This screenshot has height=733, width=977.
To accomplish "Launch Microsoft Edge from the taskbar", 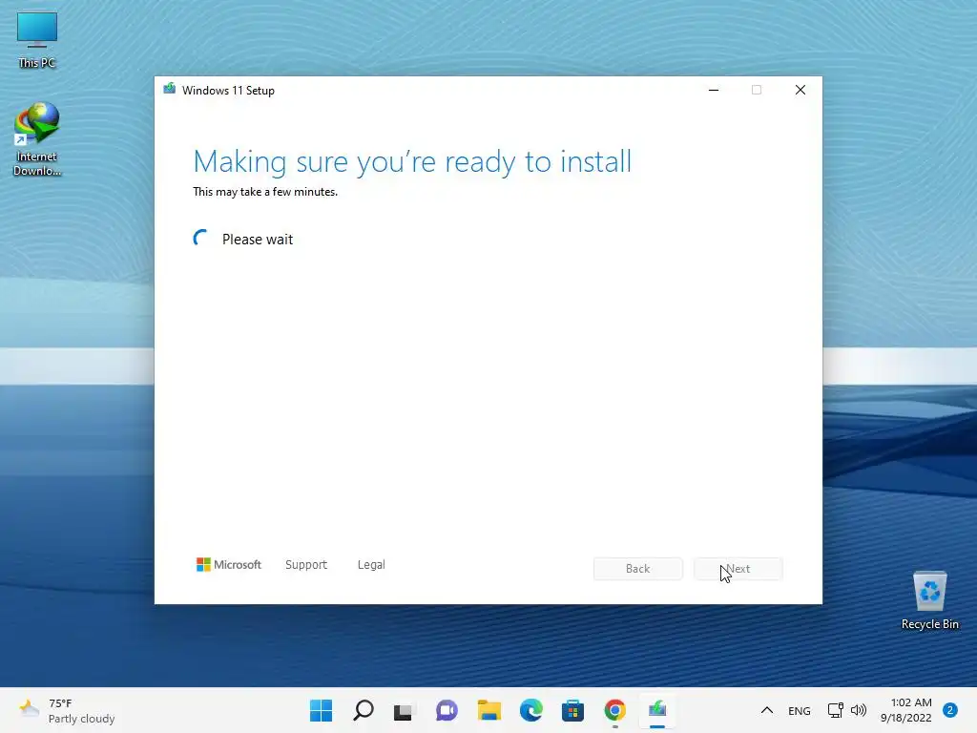I will [530, 710].
